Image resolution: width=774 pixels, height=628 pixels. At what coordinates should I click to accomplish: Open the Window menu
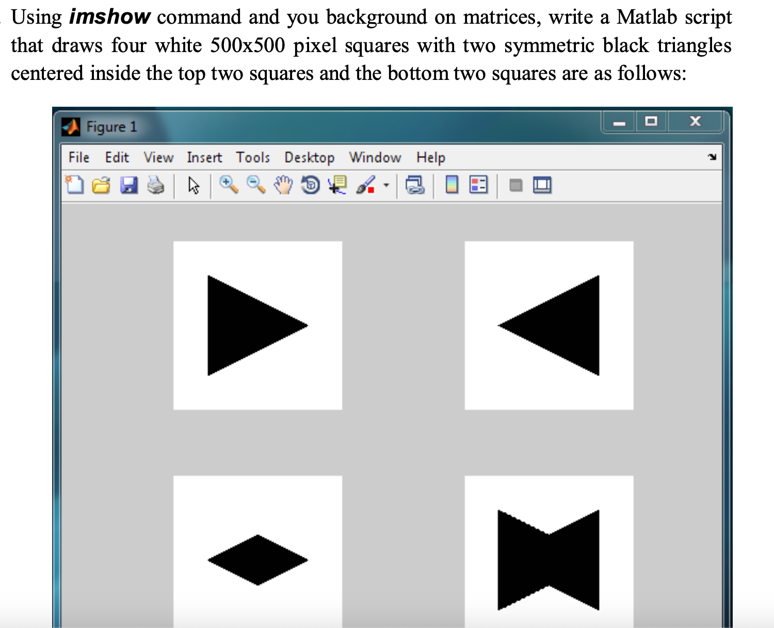point(375,158)
